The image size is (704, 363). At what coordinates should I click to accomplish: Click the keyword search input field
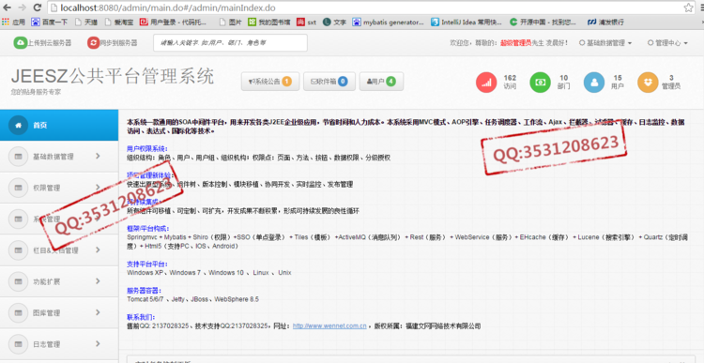tap(230, 42)
